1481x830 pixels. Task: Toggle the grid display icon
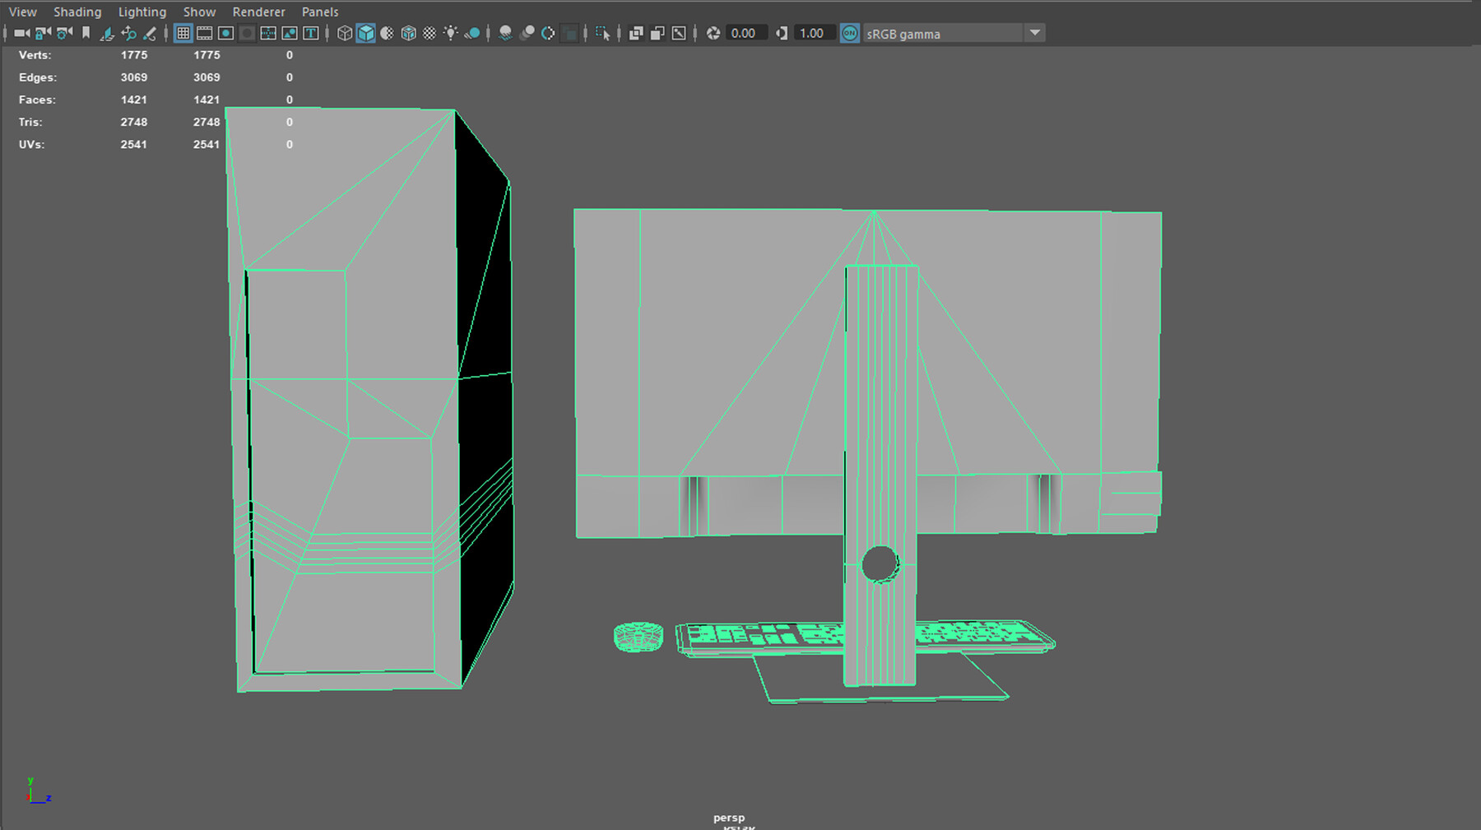[x=182, y=33]
